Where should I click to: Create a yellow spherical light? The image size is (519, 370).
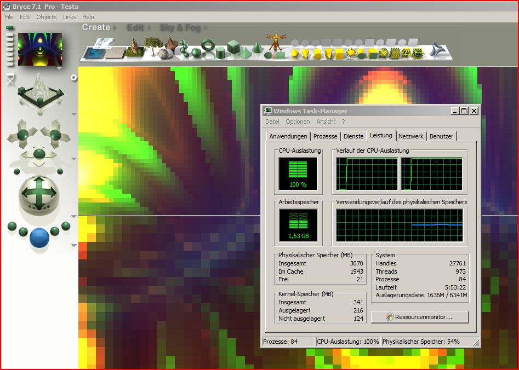pos(295,54)
